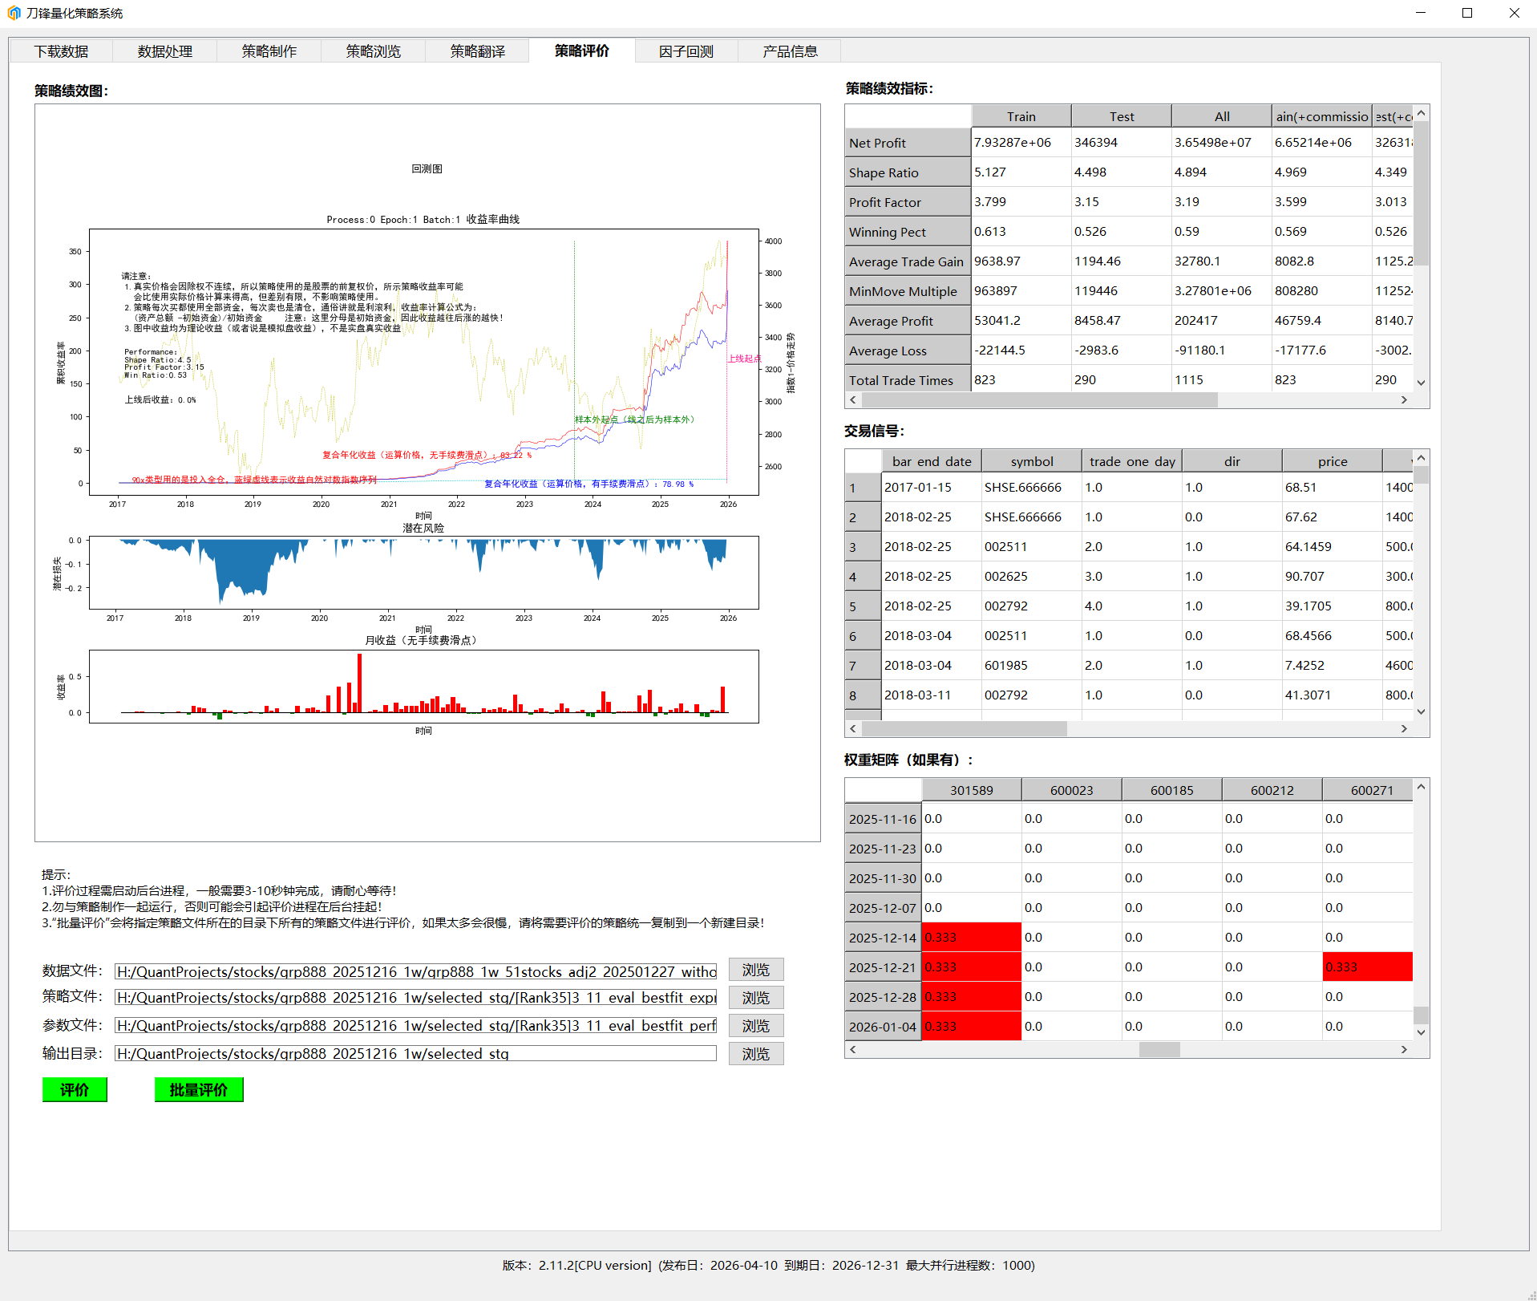Image resolution: width=1537 pixels, height=1301 pixels.
Task: Open the 产品信息 tab
Action: pyautogui.click(x=790, y=51)
